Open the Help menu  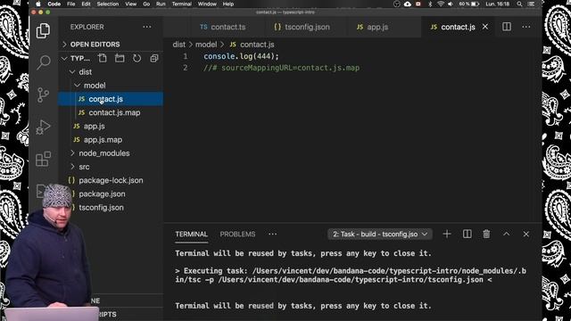228,4
